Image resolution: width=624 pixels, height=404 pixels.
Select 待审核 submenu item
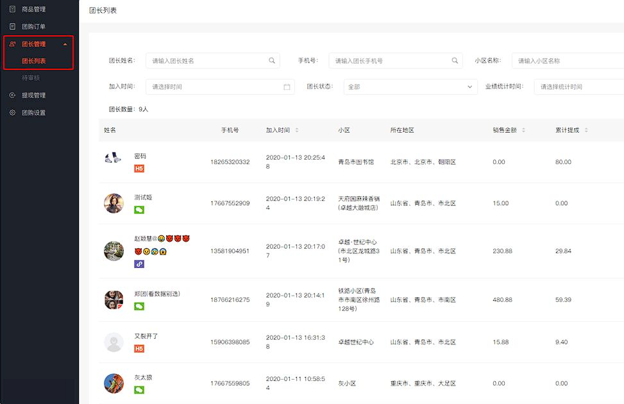pyautogui.click(x=31, y=78)
